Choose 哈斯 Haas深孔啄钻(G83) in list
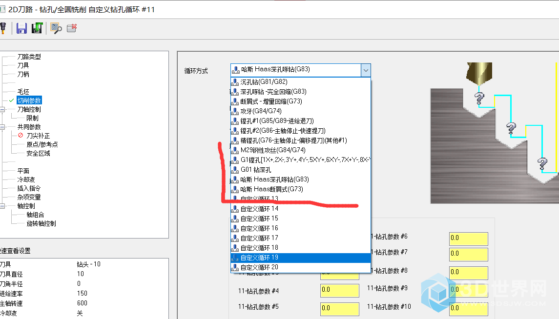The width and height of the screenshot is (559, 319). click(301, 179)
